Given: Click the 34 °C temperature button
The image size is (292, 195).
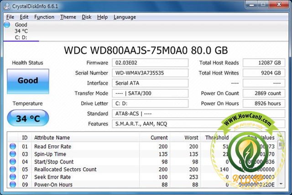Looking at the screenshot, I should click(x=28, y=118).
